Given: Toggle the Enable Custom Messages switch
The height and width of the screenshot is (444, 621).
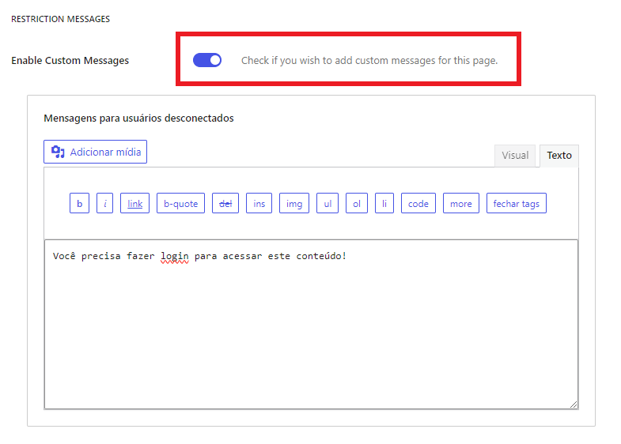Looking at the screenshot, I should [207, 60].
